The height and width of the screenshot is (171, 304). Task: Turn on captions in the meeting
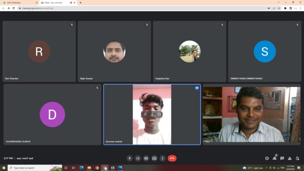[146, 158]
